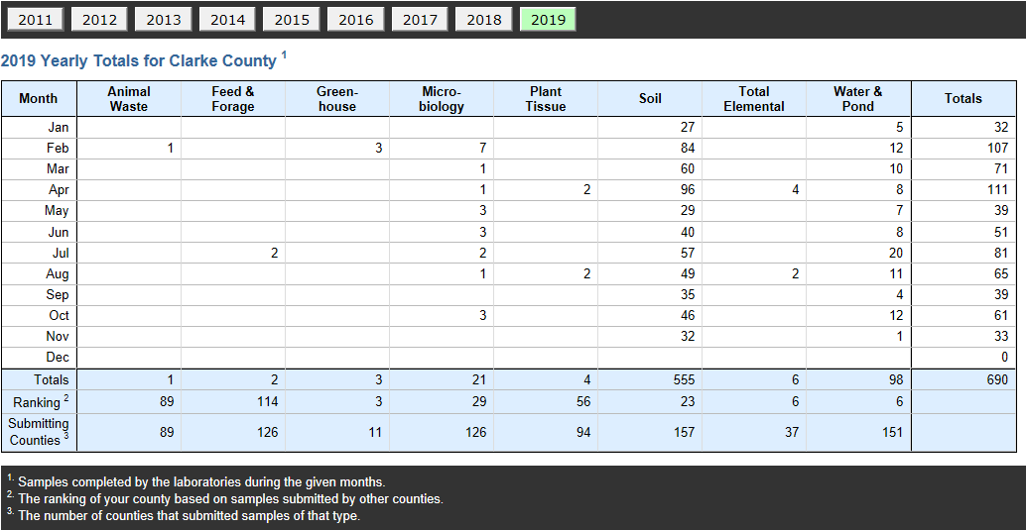
Task: Select the April totals cell 111
Action: point(998,190)
